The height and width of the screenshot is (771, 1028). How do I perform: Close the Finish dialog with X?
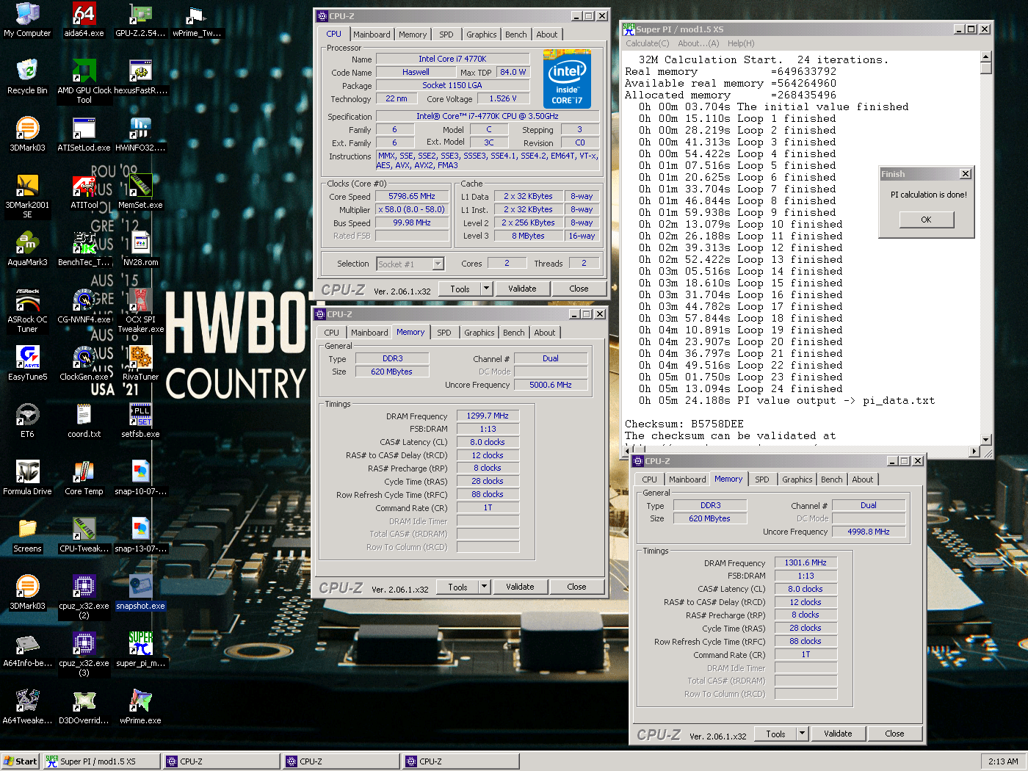tap(965, 174)
